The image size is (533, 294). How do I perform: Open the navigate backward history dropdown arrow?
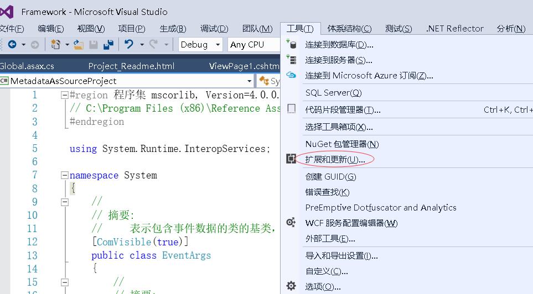point(23,44)
